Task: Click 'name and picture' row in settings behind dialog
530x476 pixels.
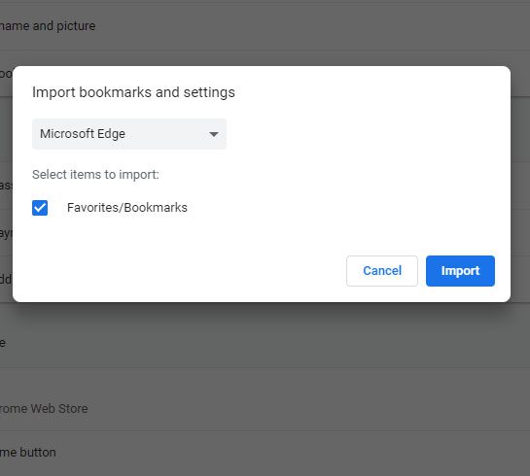Action: click(x=265, y=26)
